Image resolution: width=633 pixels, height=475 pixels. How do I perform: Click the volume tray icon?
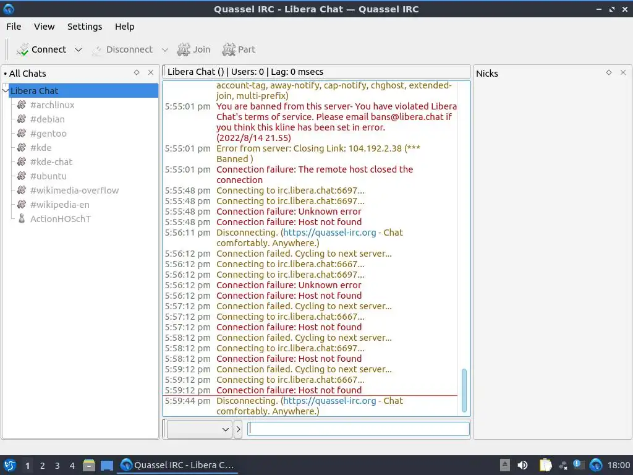[522, 465]
